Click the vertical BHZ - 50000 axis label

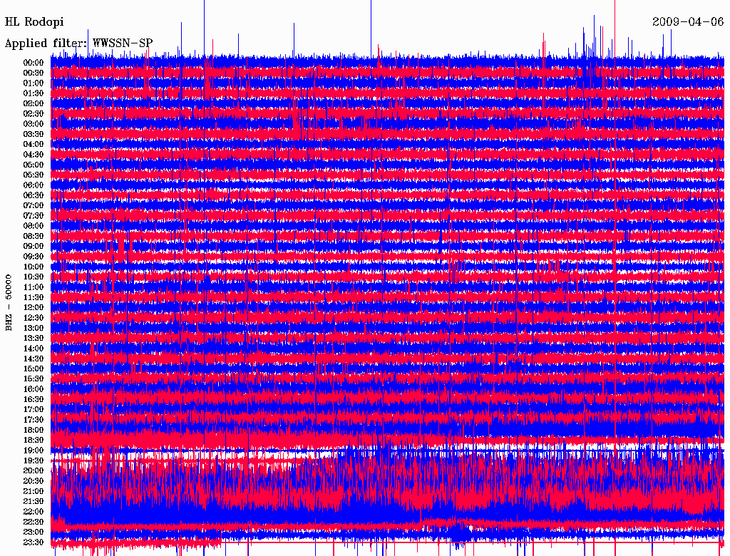tap(9, 302)
